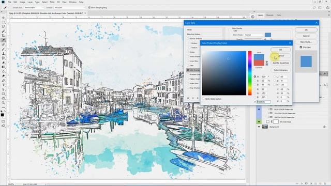Screen dimensions: 331x186
Task: Open the Layer menu
Action: coord(30,2)
